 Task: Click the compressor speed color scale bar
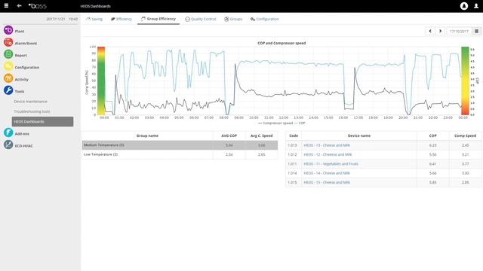(x=101, y=81)
